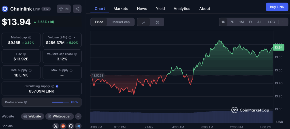Click the 65% profile score value
The image size is (290, 129).
click(x=74, y=102)
